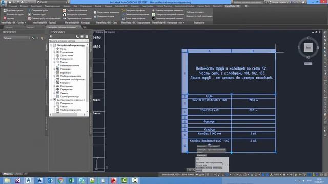
Task: Click 'Ведомость труб и колодцев' button
Action: tap(199, 16)
